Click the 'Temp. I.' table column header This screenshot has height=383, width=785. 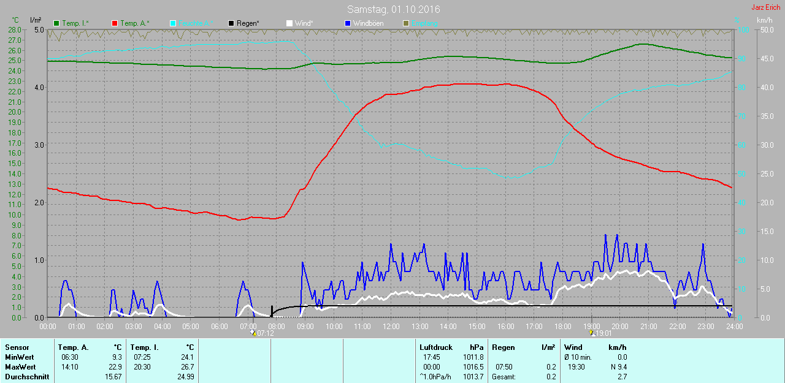[145, 347]
